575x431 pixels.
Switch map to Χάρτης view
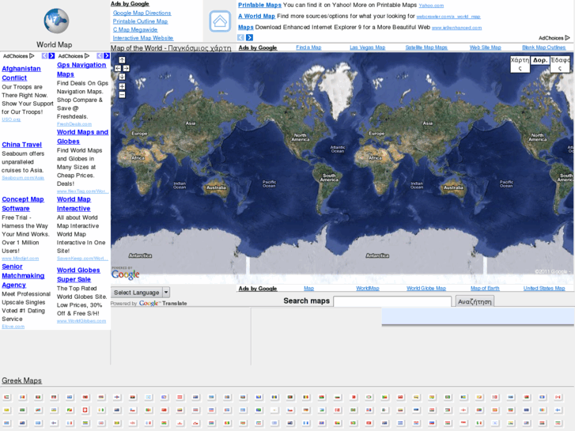click(520, 64)
